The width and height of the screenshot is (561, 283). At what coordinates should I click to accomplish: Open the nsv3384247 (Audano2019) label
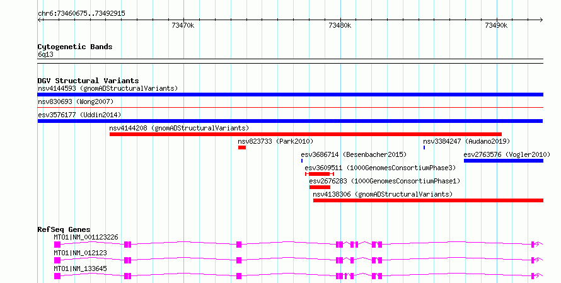(466, 141)
